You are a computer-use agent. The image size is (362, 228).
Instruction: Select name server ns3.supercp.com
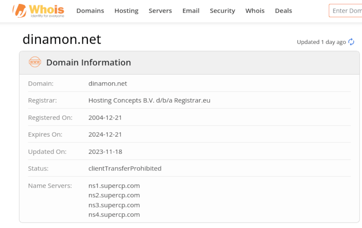114,205
